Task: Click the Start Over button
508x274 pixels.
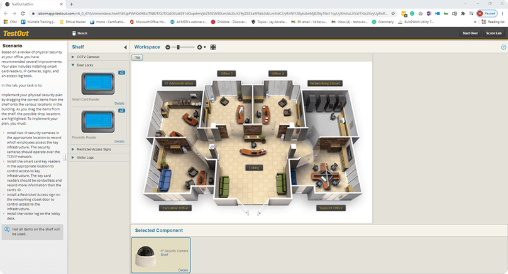Action: (x=470, y=33)
